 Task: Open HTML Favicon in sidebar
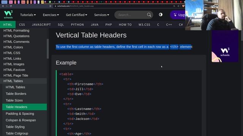click(x=14, y=70)
